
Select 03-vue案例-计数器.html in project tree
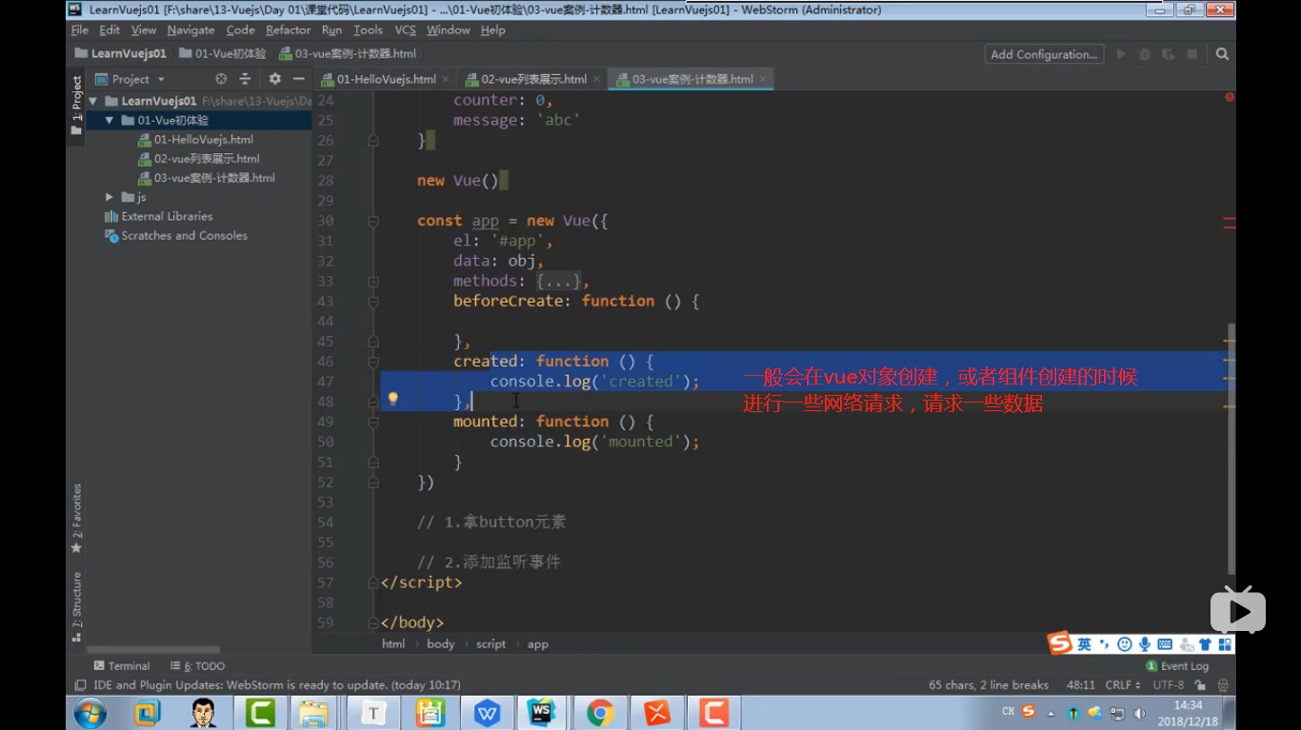(207, 178)
